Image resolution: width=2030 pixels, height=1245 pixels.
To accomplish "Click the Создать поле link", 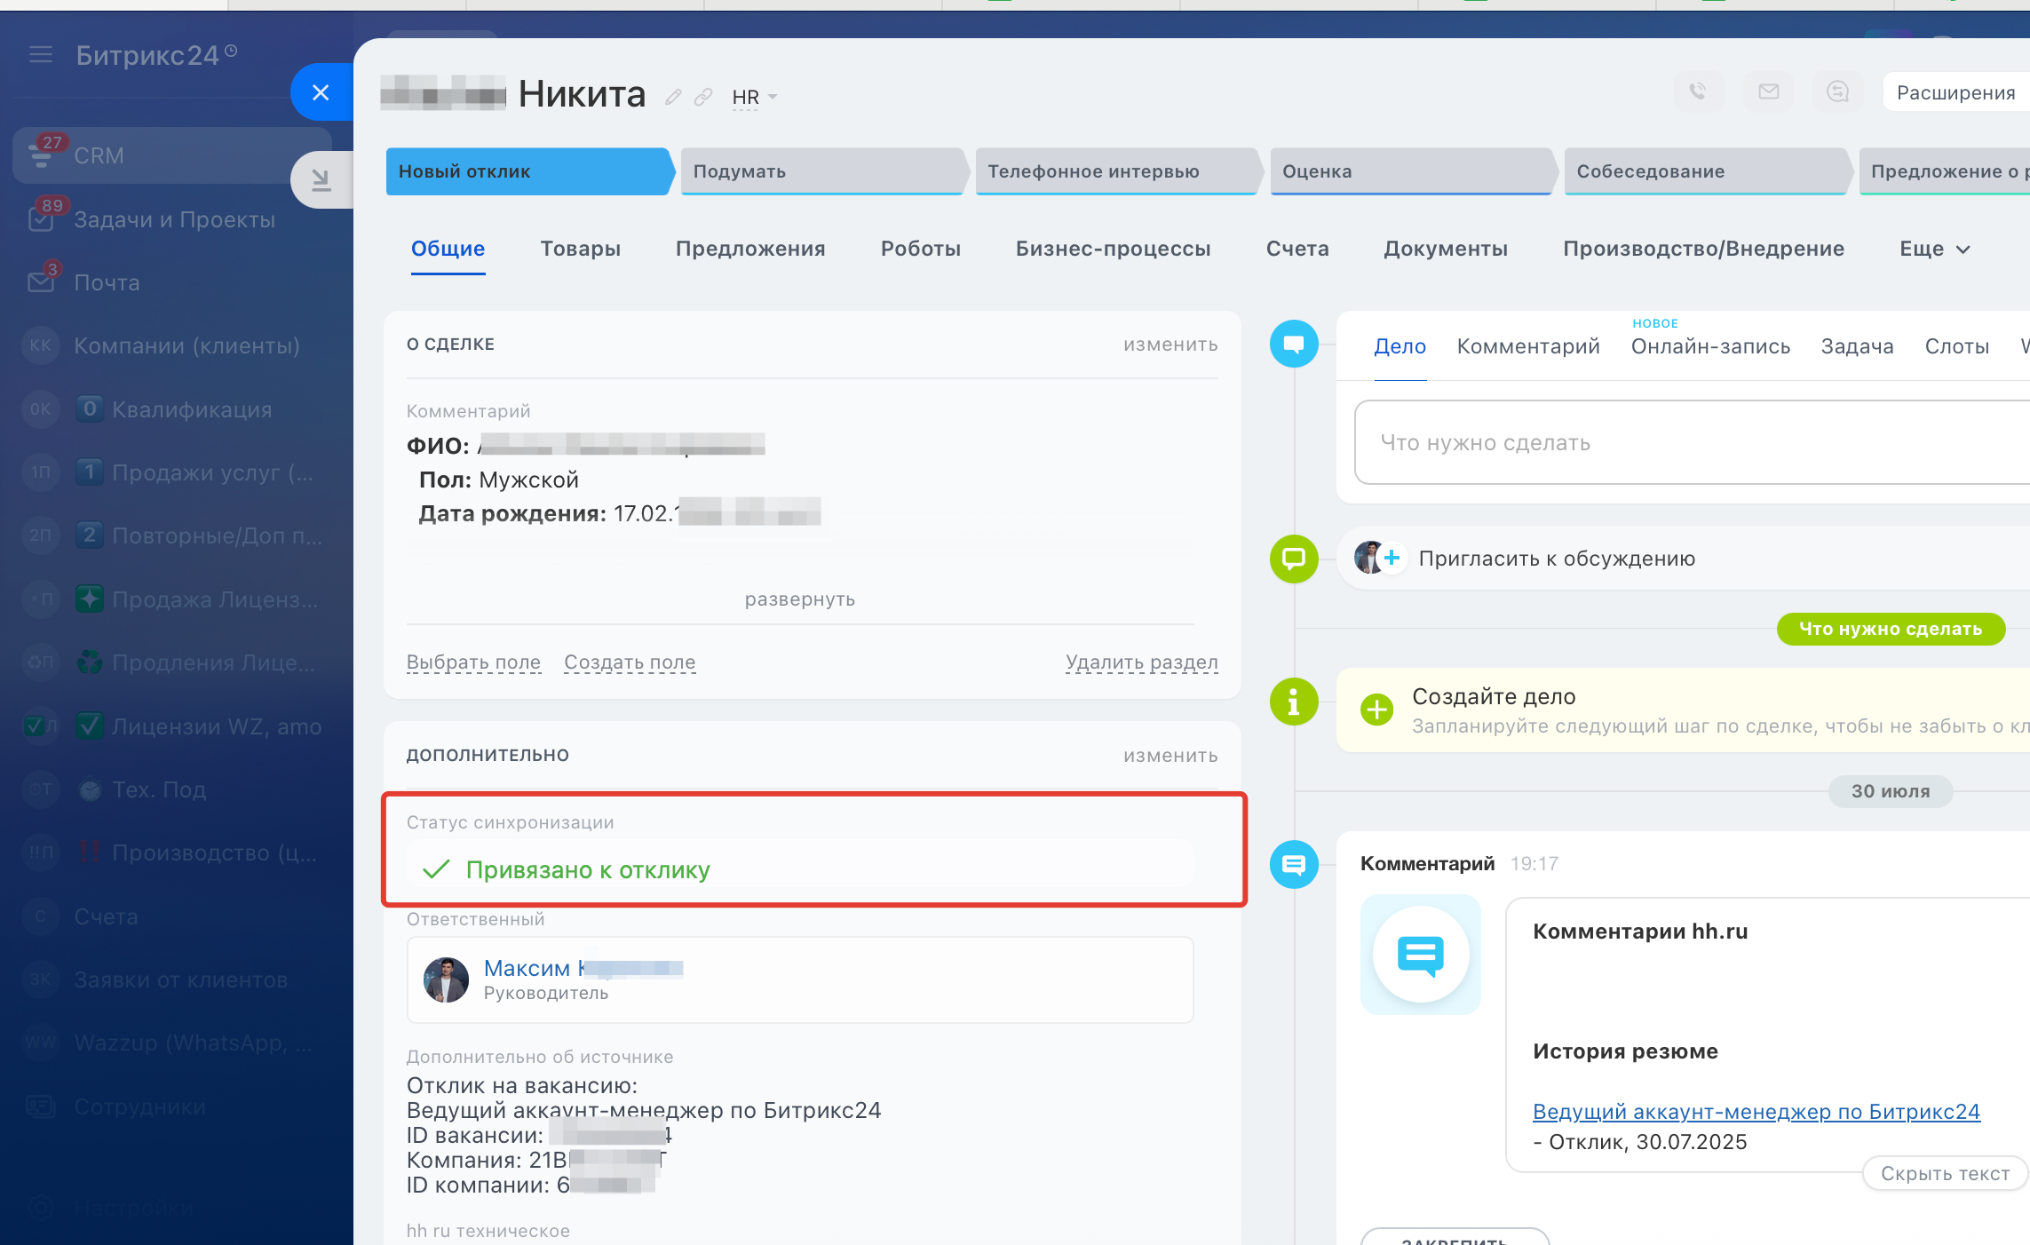I will point(630,662).
